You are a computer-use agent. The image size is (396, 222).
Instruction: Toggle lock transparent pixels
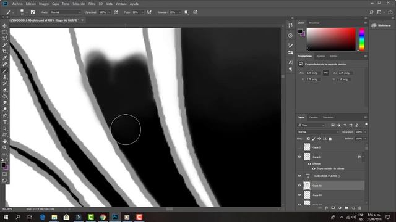[x=308, y=139]
